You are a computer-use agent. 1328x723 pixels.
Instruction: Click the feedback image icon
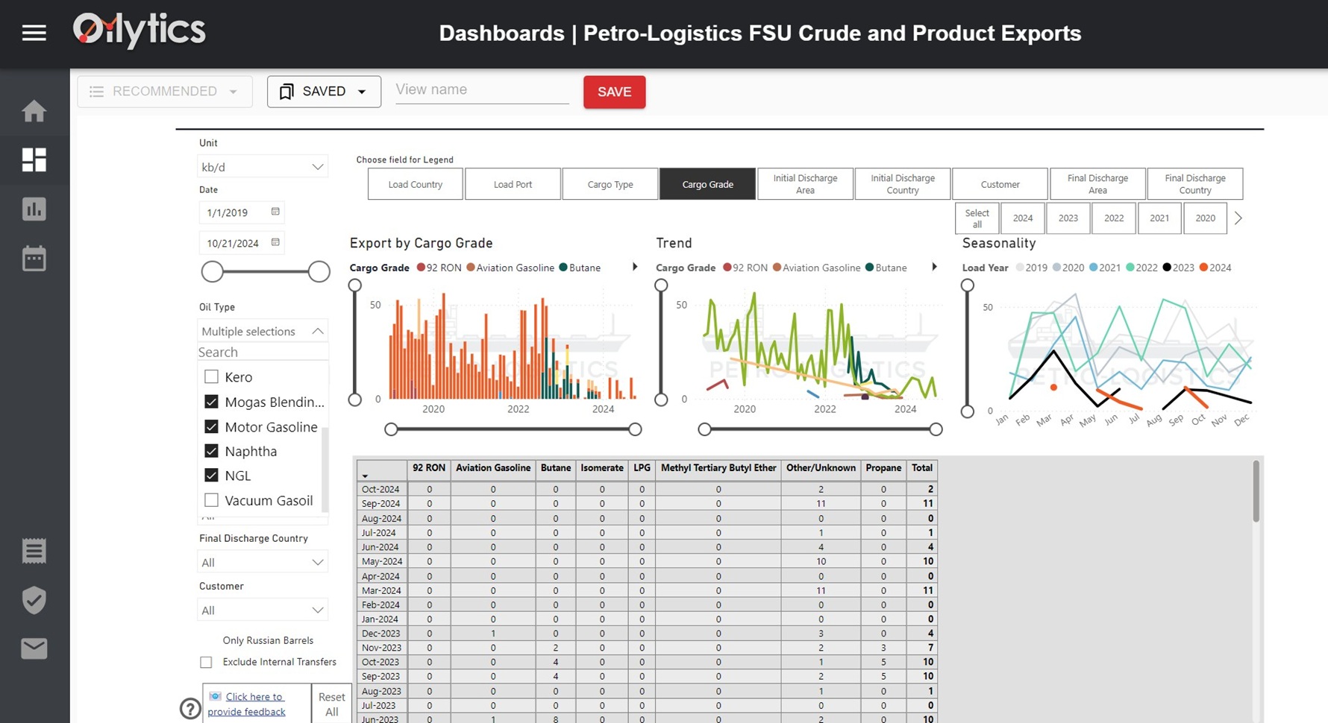(x=215, y=696)
